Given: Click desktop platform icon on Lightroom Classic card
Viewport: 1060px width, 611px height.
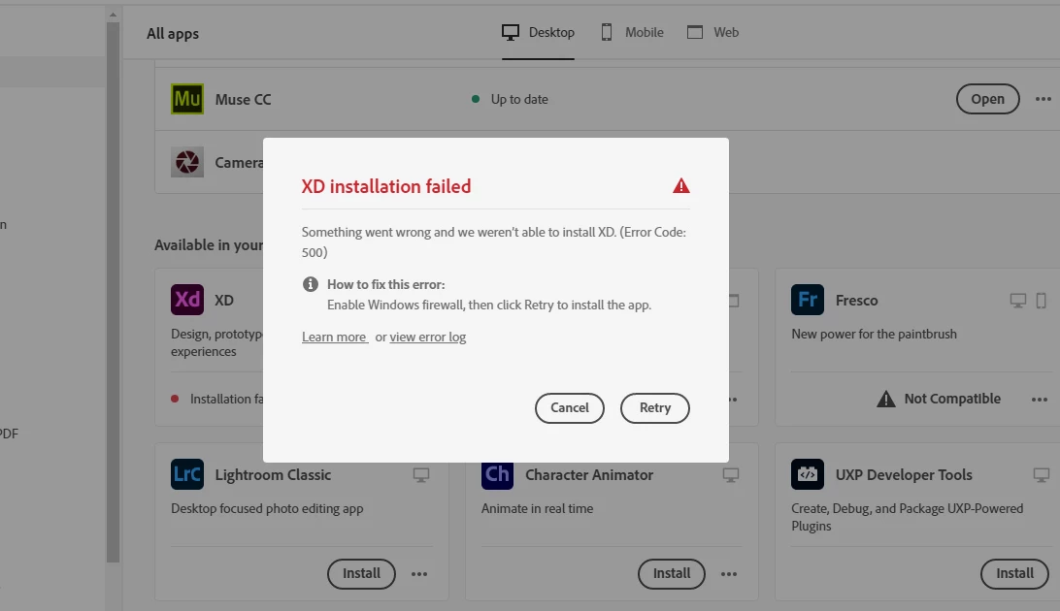Looking at the screenshot, I should coord(421,475).
